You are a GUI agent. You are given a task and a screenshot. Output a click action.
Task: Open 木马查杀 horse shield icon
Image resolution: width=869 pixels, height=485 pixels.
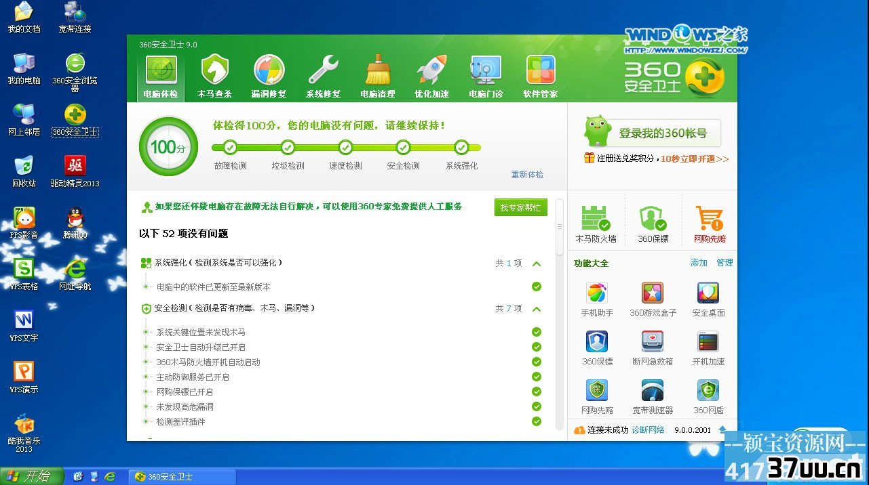[215, 77]
